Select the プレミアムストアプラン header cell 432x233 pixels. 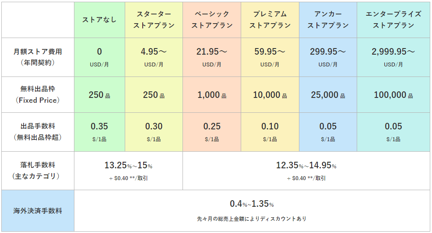270,20
